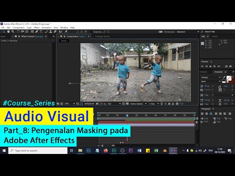Viewport: 235px width, 176px height.
Task: Toggle loop option in Preview panel
Action: 226,66
